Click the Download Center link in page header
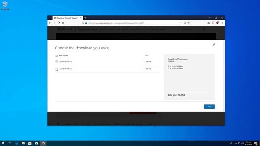This screenshot has height=146, width=260. (x=88, y=30)
